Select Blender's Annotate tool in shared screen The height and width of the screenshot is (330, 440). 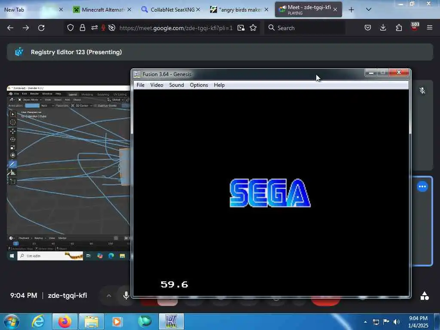[x=12, y=164]
